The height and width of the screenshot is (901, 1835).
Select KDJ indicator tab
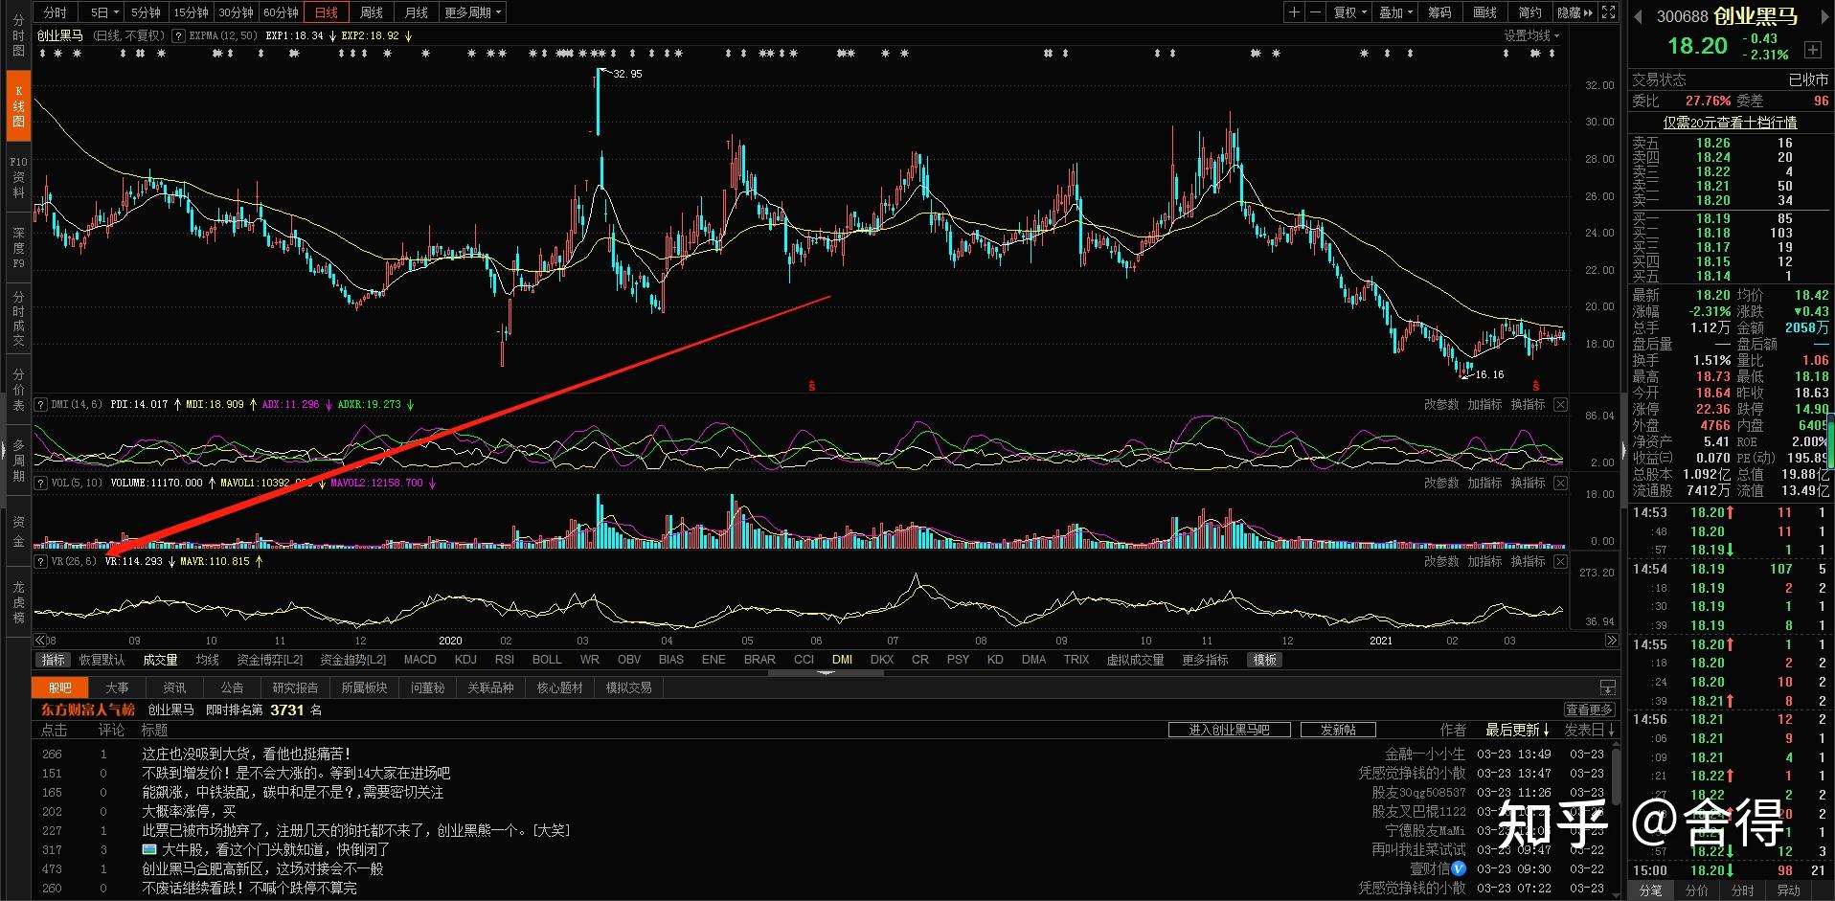pos(465,660)
